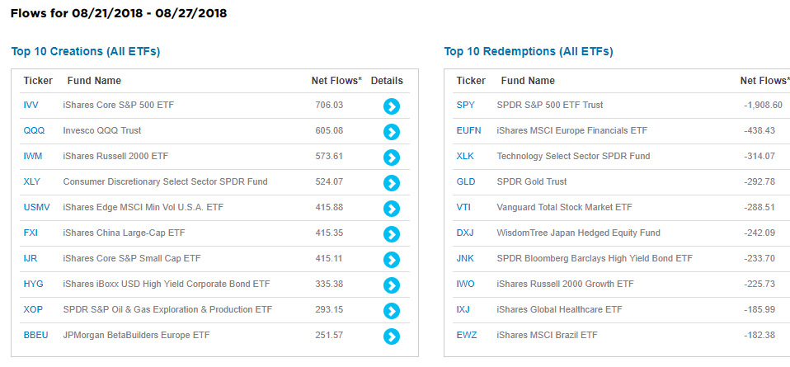The height and width of the screenshot is (367, 790).
Task: Click the Top 10 Creations heading
Action: pos(86,51)
